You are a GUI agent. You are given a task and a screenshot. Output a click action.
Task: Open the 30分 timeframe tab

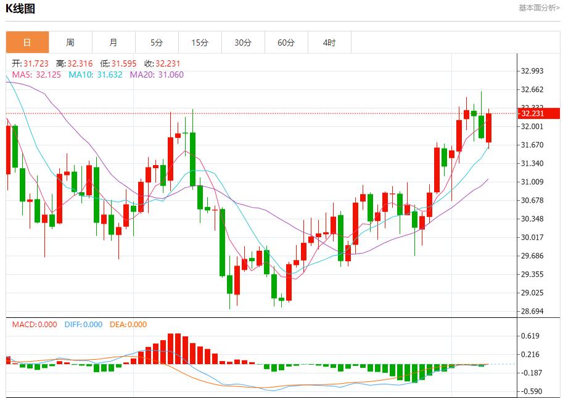pyautogui.click(x=243, y=43)
